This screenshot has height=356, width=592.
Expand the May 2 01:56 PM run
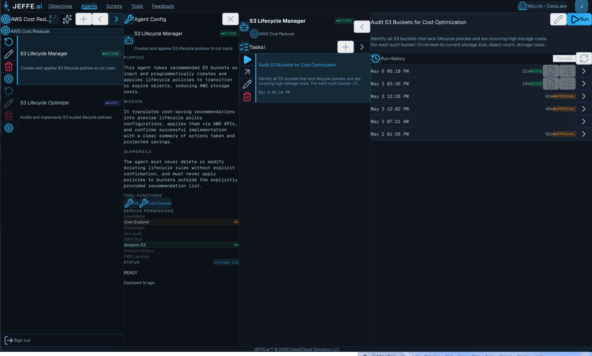click(584, 134)
